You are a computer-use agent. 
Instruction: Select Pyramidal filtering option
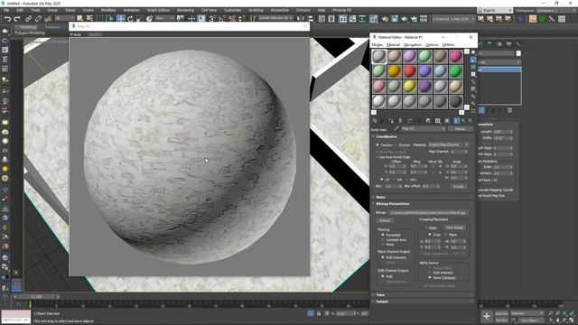383,235
